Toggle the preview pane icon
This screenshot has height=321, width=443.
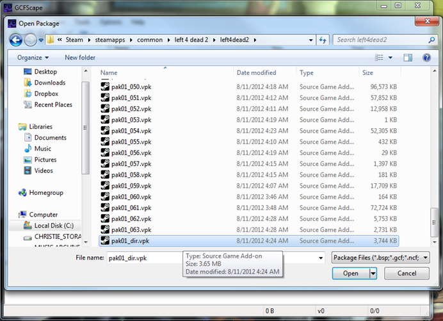[x=408, y=58]
